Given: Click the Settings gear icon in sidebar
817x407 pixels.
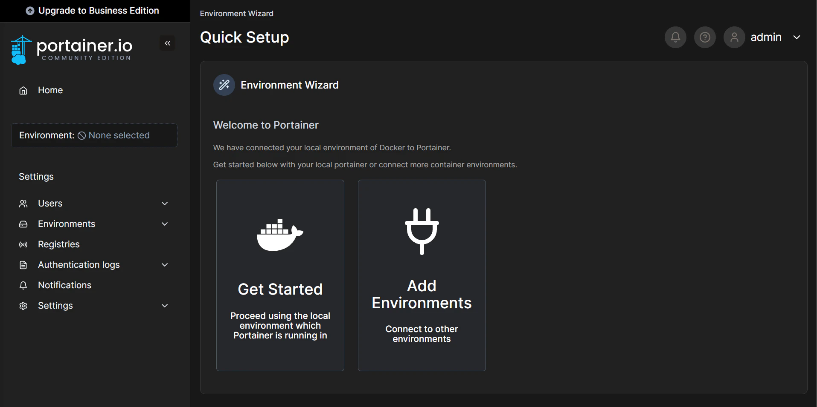Looking at the screenshot, I should click(23, 306).
